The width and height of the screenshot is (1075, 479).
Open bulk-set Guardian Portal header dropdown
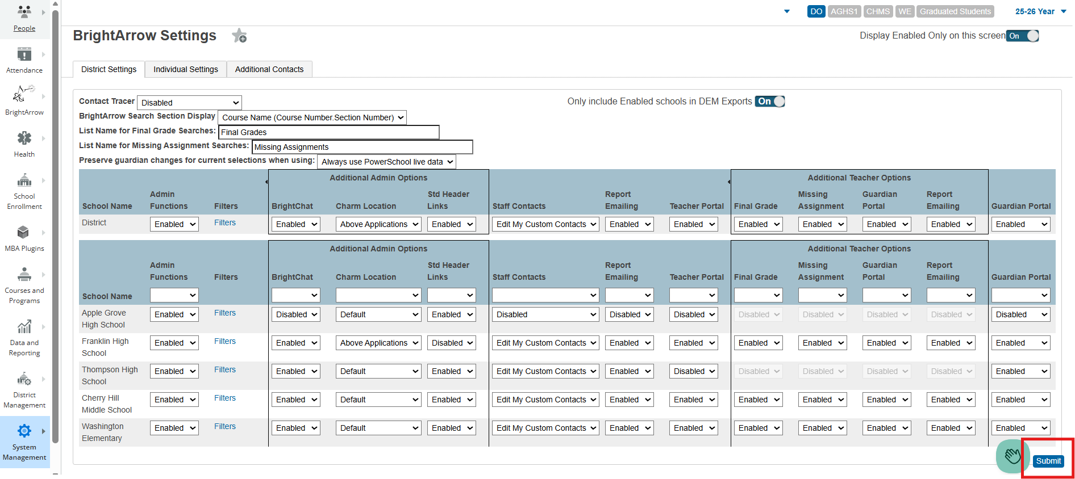1021,295
